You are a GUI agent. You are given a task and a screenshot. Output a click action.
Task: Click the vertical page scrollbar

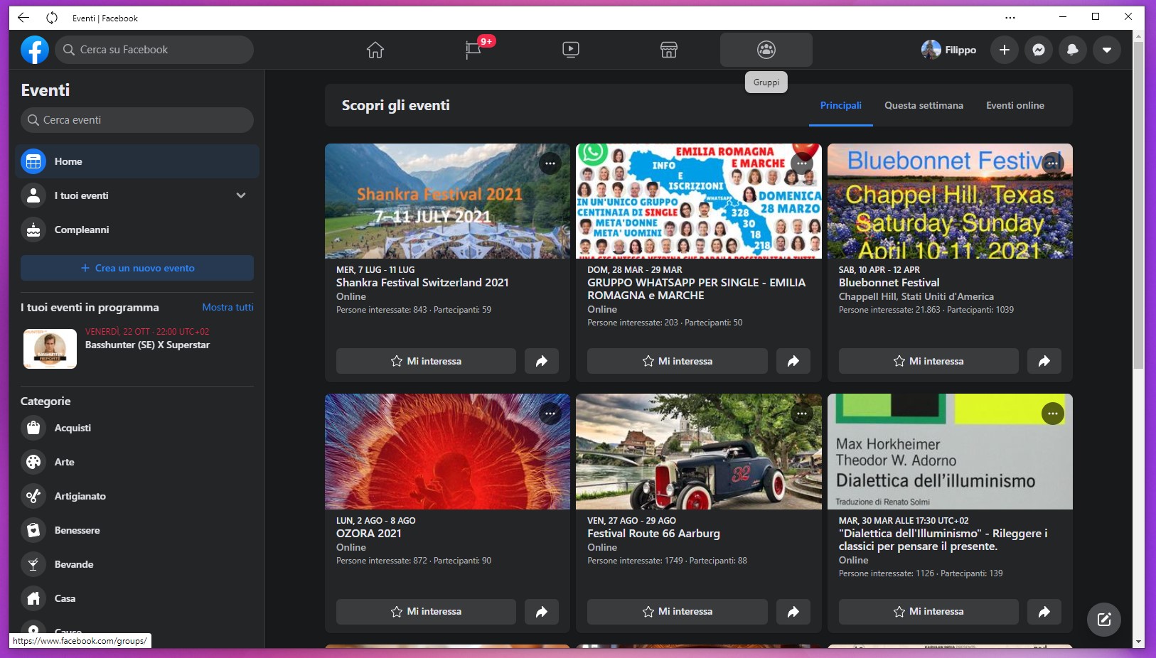point(1139,206)
